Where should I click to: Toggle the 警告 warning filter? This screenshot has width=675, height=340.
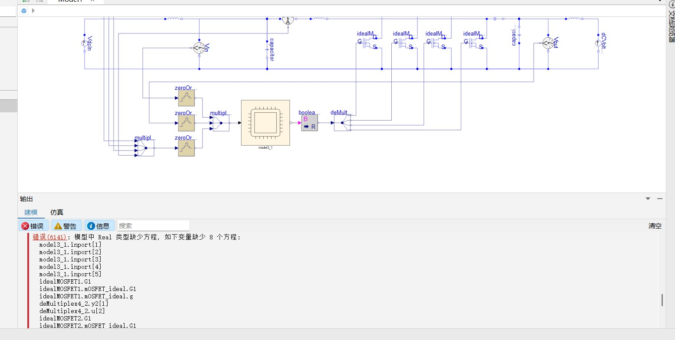(66, 226)
